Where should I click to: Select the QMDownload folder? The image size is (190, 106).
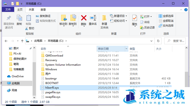(x=54, y=55)
